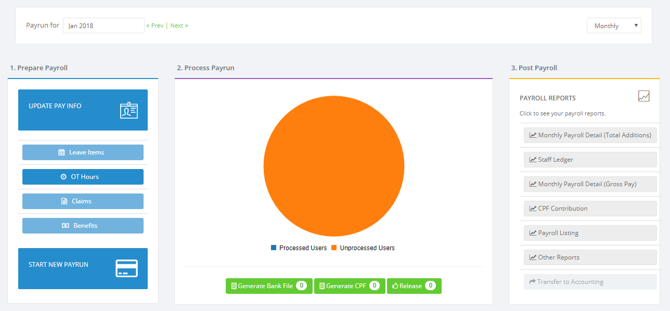
Task: Open the Other Reports item
Action: [x=590, y=257]
